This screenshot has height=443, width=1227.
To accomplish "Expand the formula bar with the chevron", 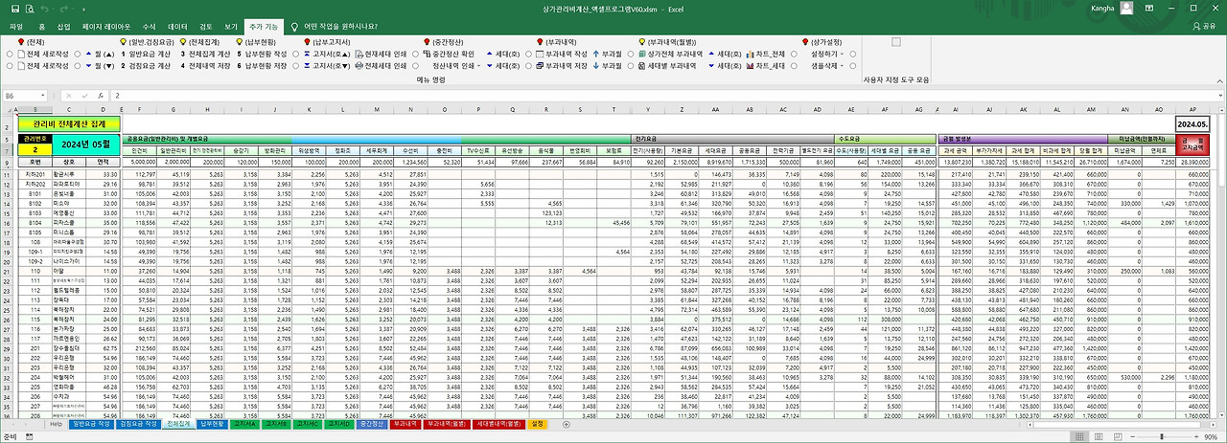I will pos(1219,96).
